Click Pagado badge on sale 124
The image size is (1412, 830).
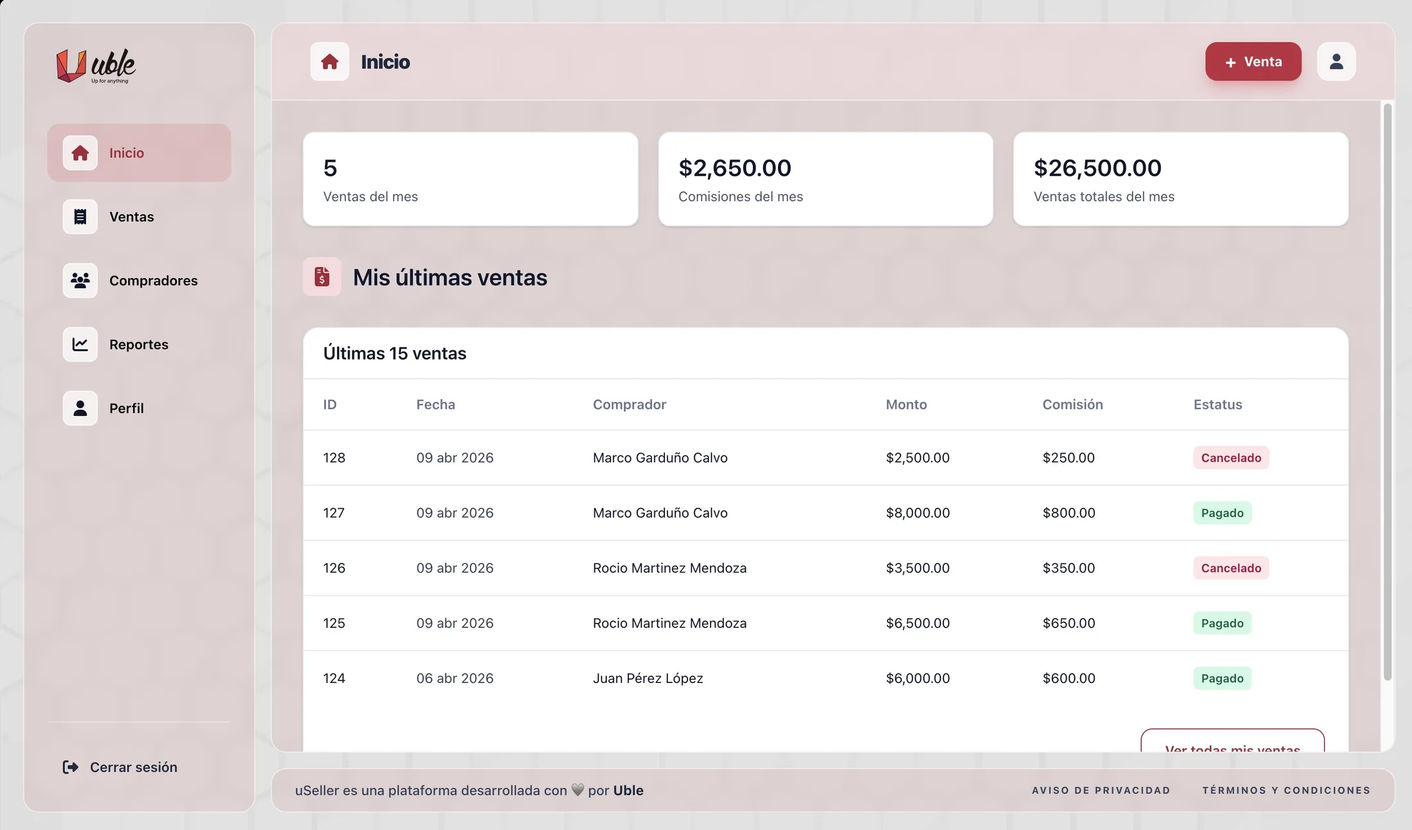point(1222,679)
